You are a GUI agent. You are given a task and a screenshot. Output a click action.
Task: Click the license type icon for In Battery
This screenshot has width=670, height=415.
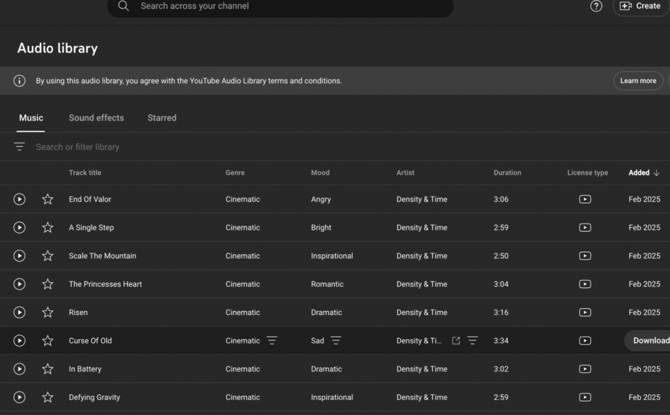(585, 369)
